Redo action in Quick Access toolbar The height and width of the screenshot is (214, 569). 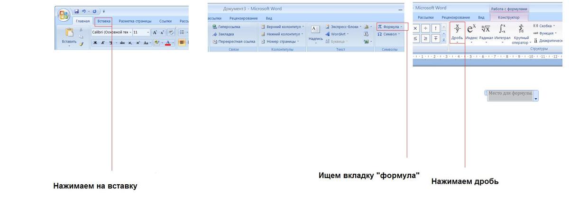(94, 10)
